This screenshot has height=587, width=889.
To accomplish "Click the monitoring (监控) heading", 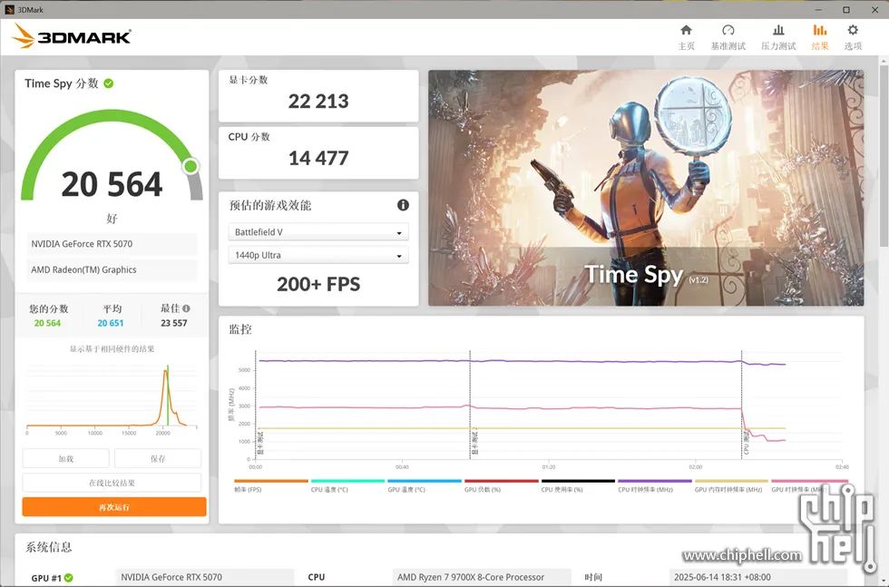I will coord(240,329).
